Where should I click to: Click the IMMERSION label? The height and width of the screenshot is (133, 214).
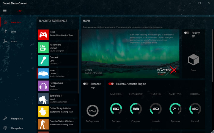[116, 94]
